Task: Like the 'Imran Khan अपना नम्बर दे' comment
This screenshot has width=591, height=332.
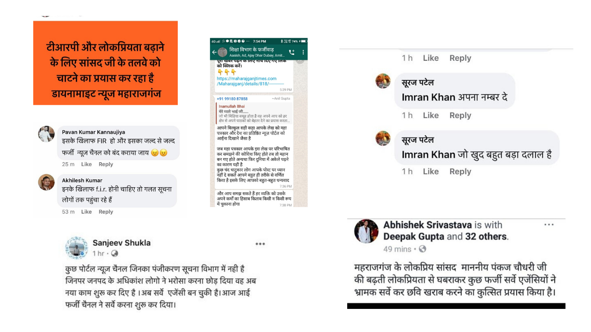Action: point(431,115)
